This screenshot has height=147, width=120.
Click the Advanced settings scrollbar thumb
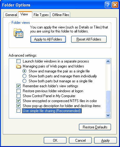click(108, 102)
